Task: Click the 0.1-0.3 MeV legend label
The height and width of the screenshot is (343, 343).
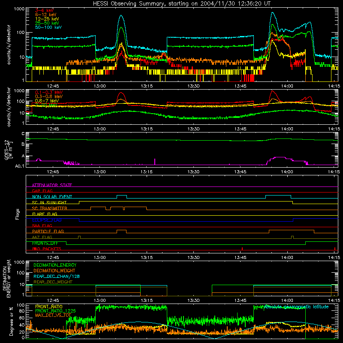Action: (x=48, y=92)
